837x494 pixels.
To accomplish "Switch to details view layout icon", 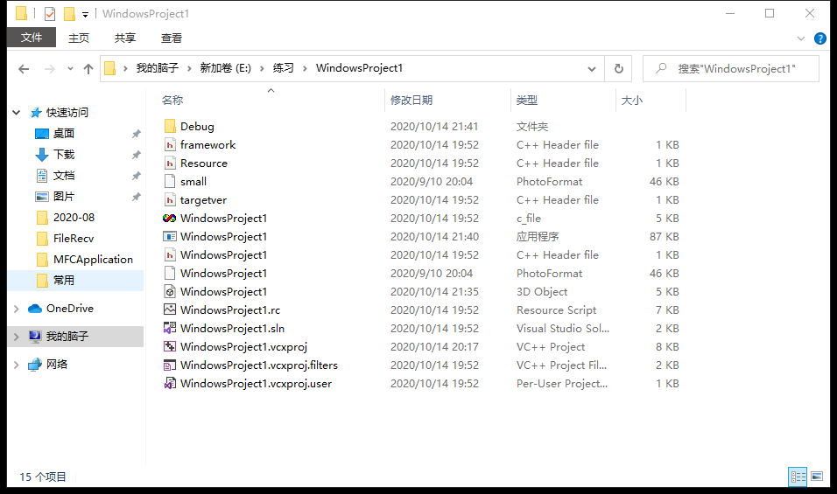I will point(798,477).
